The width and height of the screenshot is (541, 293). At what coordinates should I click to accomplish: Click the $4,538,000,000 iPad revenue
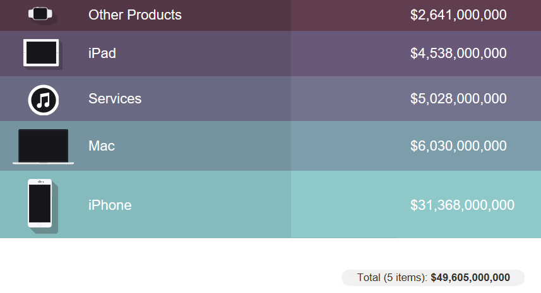pos(458,54)
